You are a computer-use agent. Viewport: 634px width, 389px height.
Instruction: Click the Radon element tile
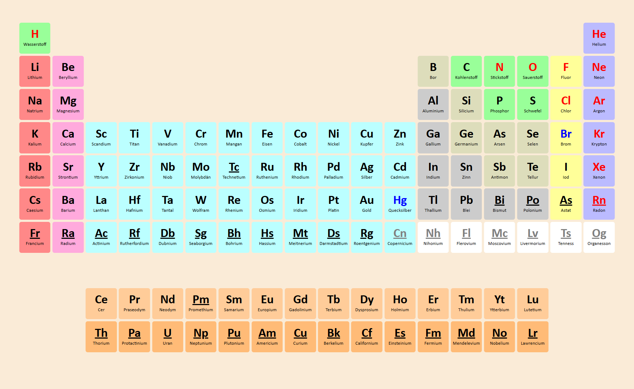pos(599,204)
